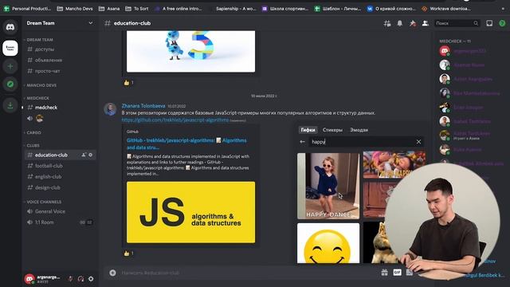The height and width of the screenshot is (287, 510).
Task: Select the Dream Team server icon
Action: click(10, 48)
